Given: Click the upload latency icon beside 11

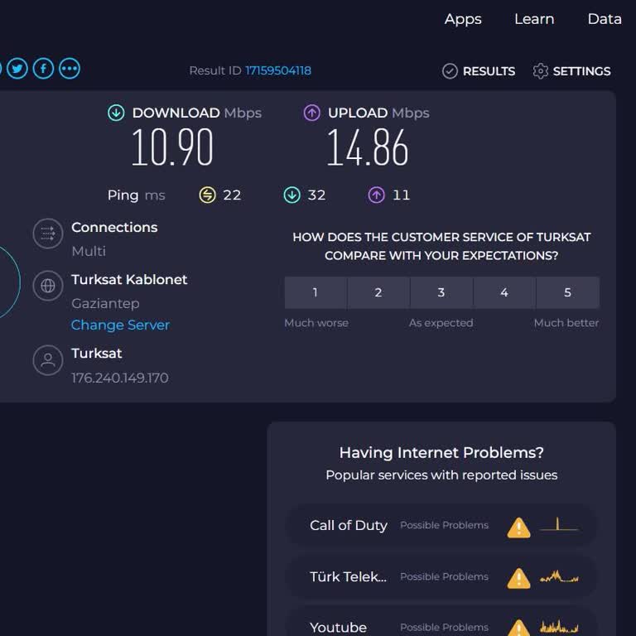Looking at the screenshot, I should tap(377, 195).
